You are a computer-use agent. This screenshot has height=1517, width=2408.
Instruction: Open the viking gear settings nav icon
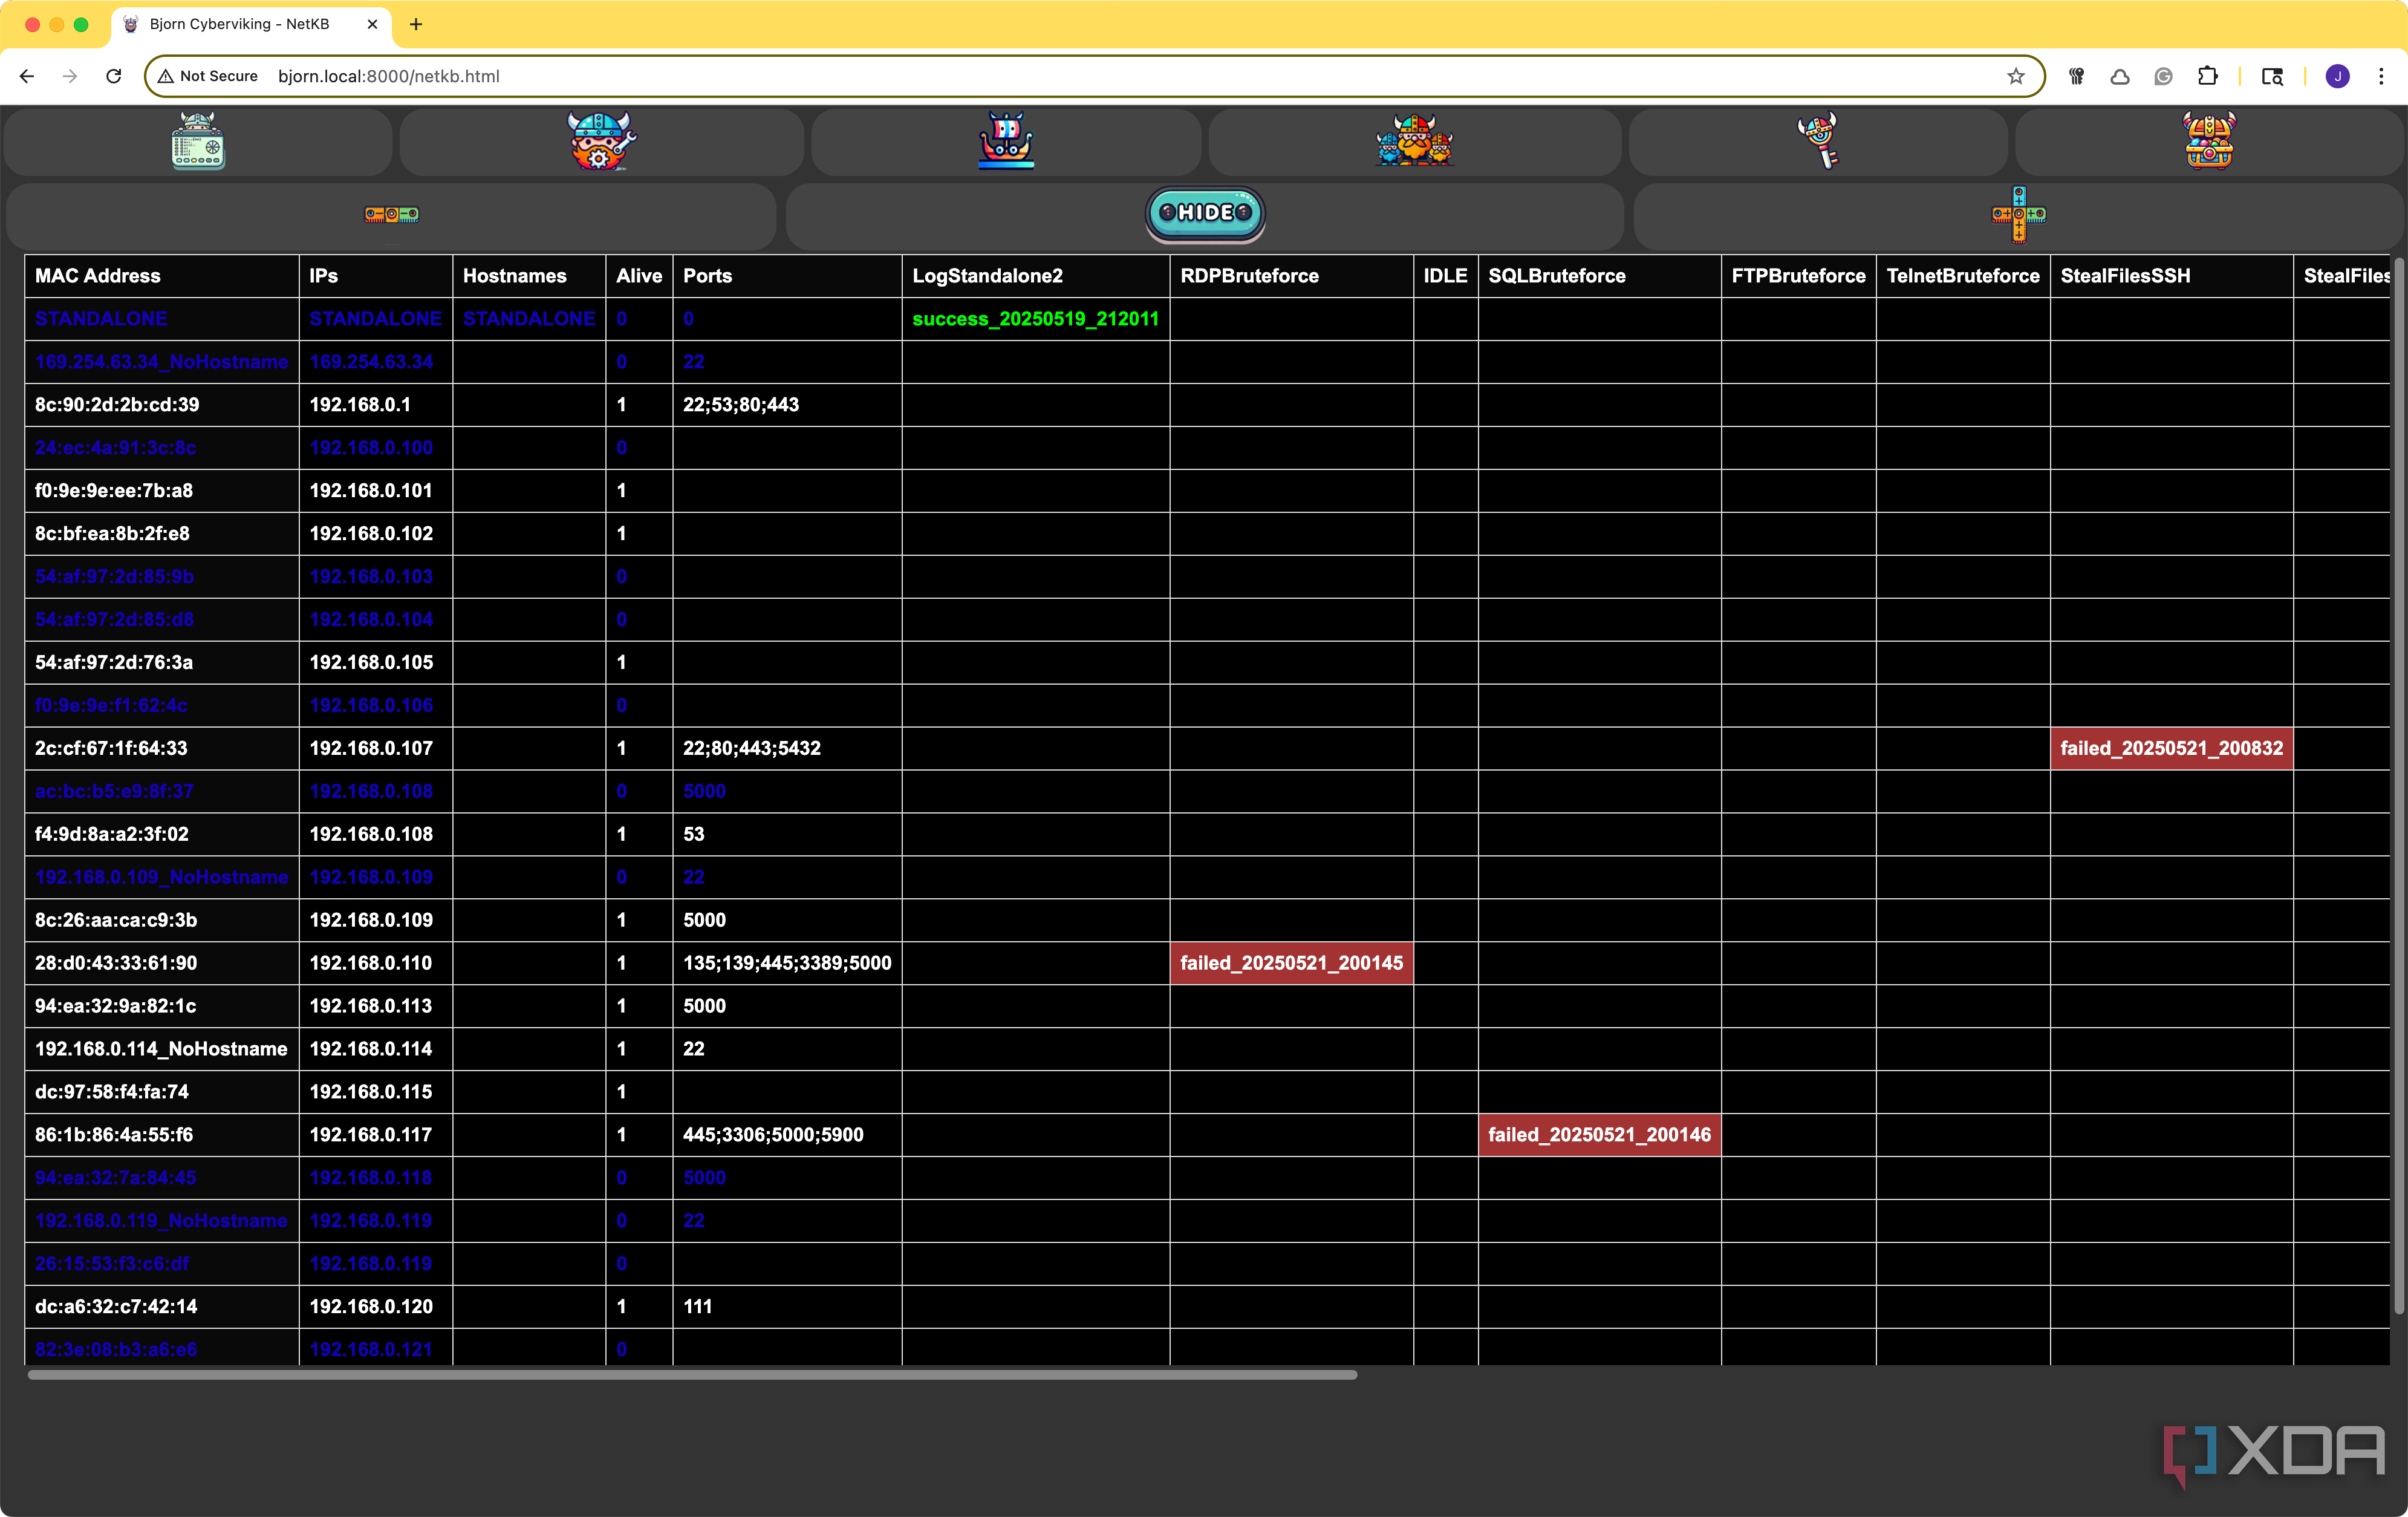coord(601,141)
